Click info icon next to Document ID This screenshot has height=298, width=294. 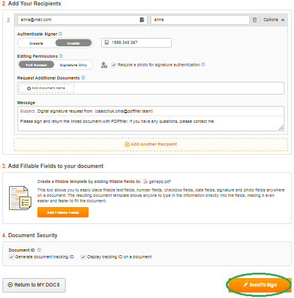[39, 250]
